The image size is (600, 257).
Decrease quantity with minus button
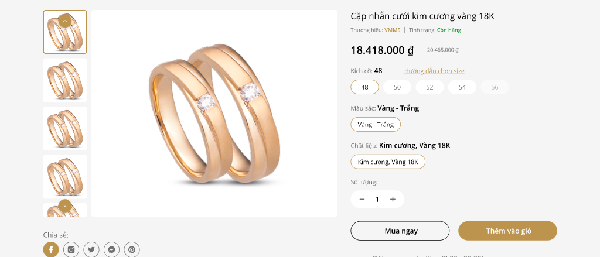[x=362, y=199]
